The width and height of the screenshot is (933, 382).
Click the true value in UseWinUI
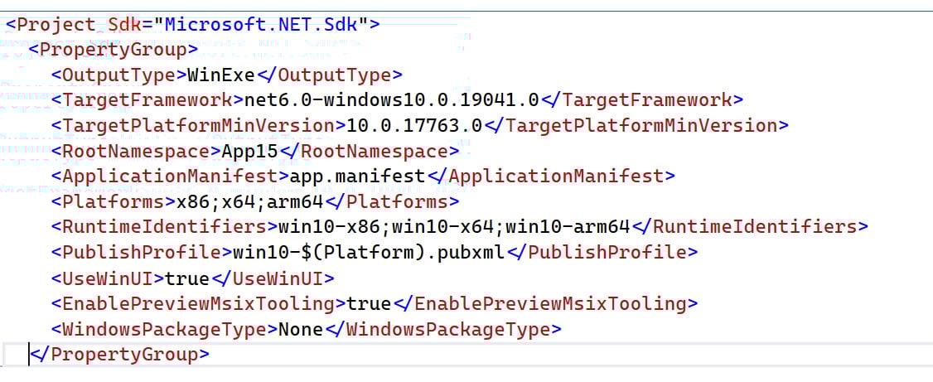click(186, 278)
